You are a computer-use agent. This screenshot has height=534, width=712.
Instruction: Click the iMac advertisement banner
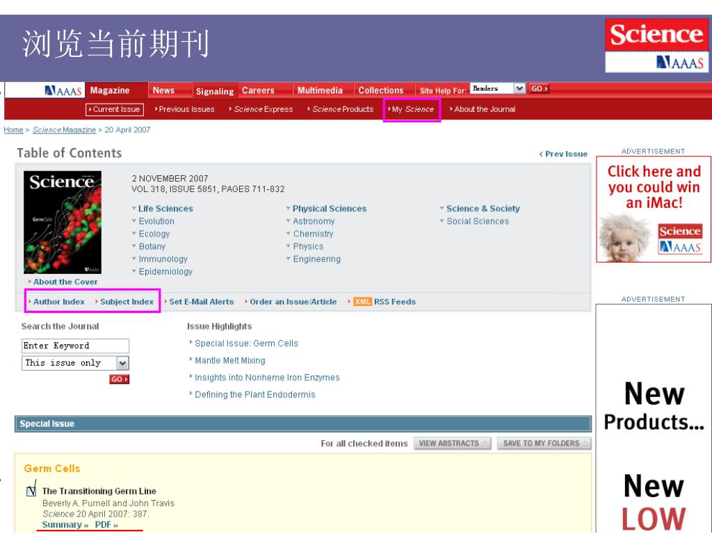tap(654, 209)
